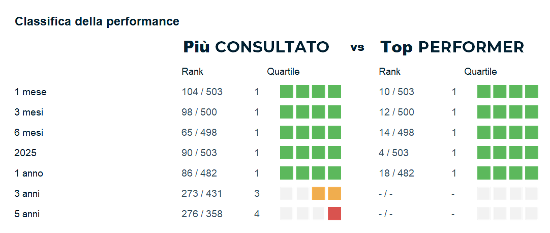The image size is (550, 233).
Task: Click the 1 anno period label
Action: pyautogui.click(x=29, y=173)
